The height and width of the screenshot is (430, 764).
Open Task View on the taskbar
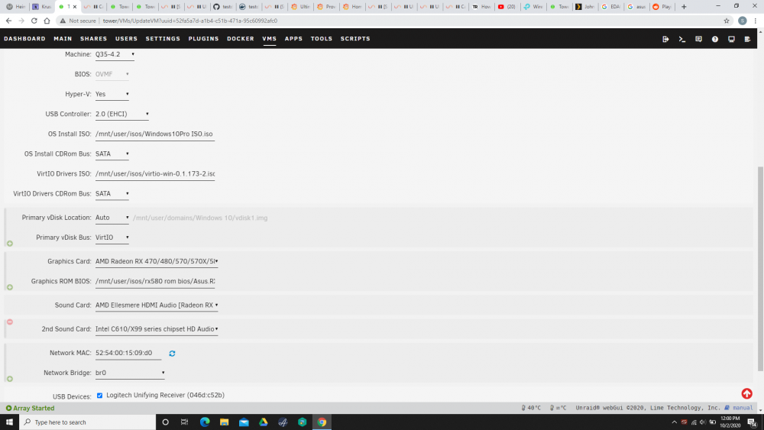click(185, 422)
